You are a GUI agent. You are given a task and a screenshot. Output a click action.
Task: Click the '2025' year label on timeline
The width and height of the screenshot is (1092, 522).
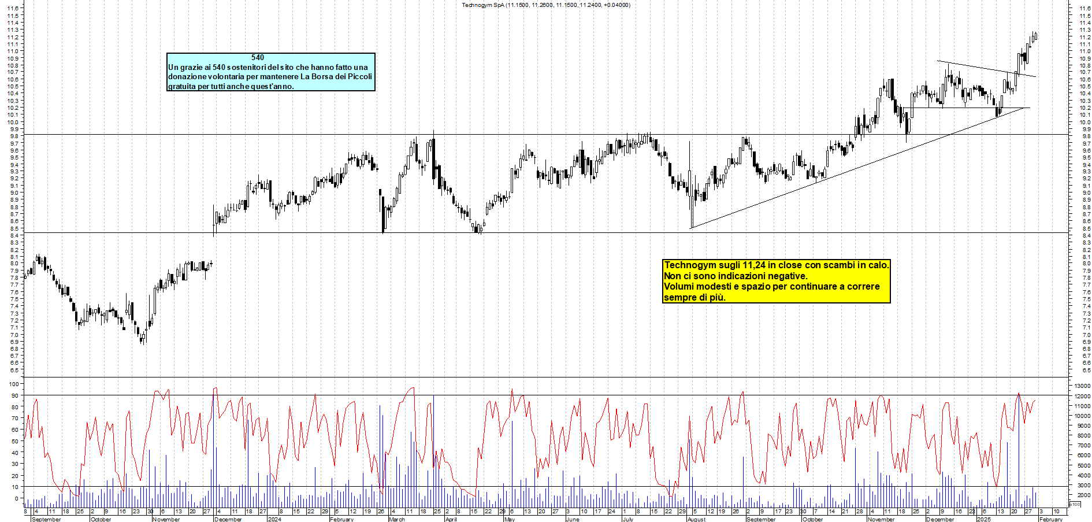pyautogui.click(x=983, y=519)
